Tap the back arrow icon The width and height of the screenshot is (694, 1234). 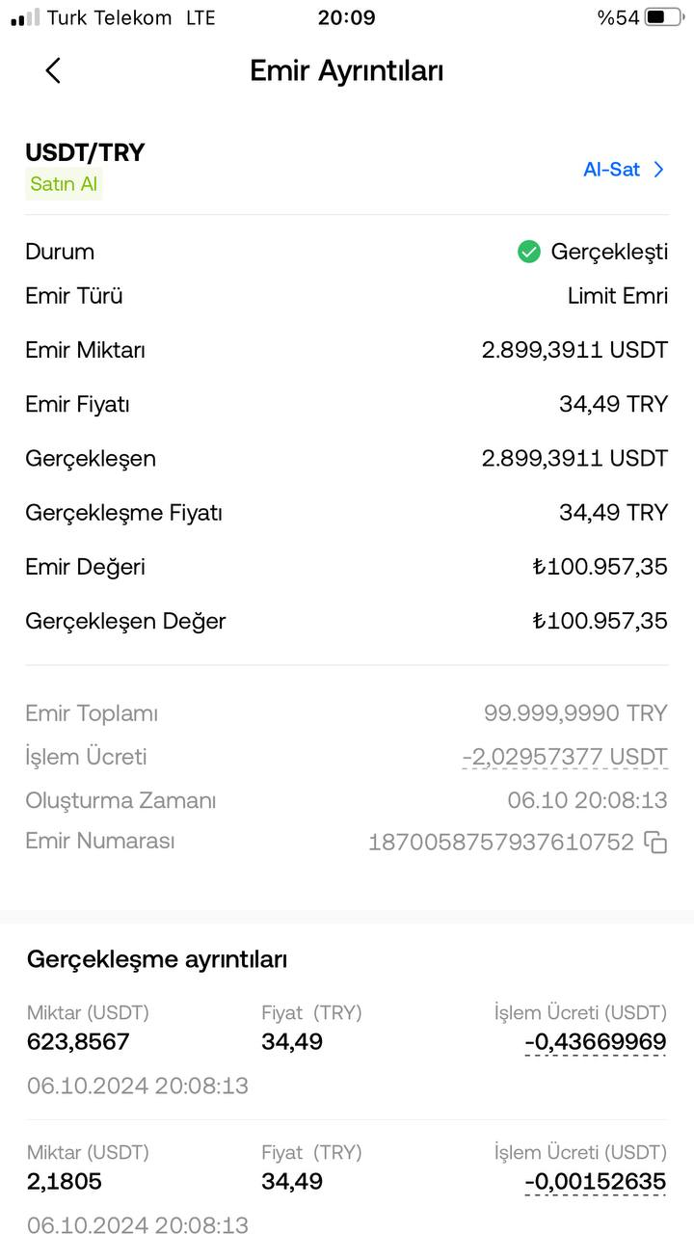pyautogui.click(x=53, y=70)
